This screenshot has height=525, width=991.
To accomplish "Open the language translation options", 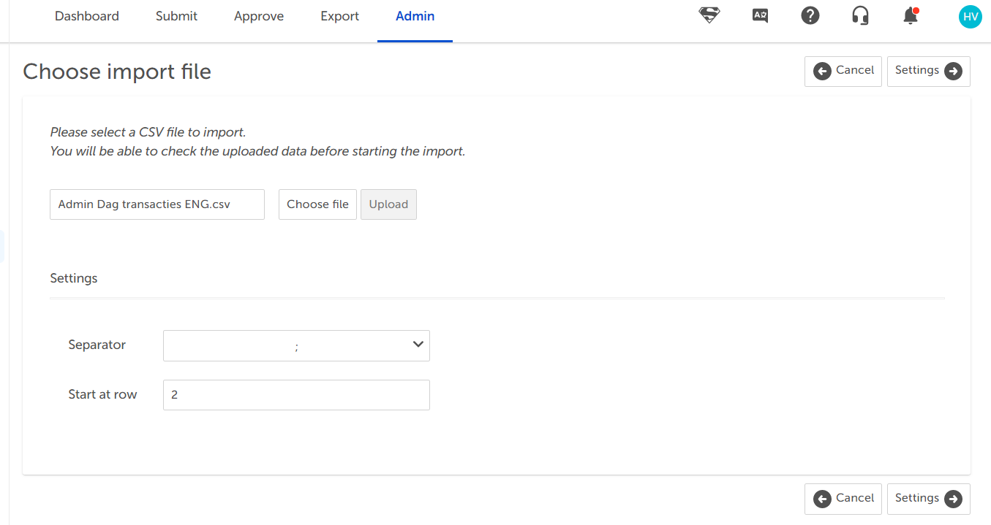I will coord(759,15).
